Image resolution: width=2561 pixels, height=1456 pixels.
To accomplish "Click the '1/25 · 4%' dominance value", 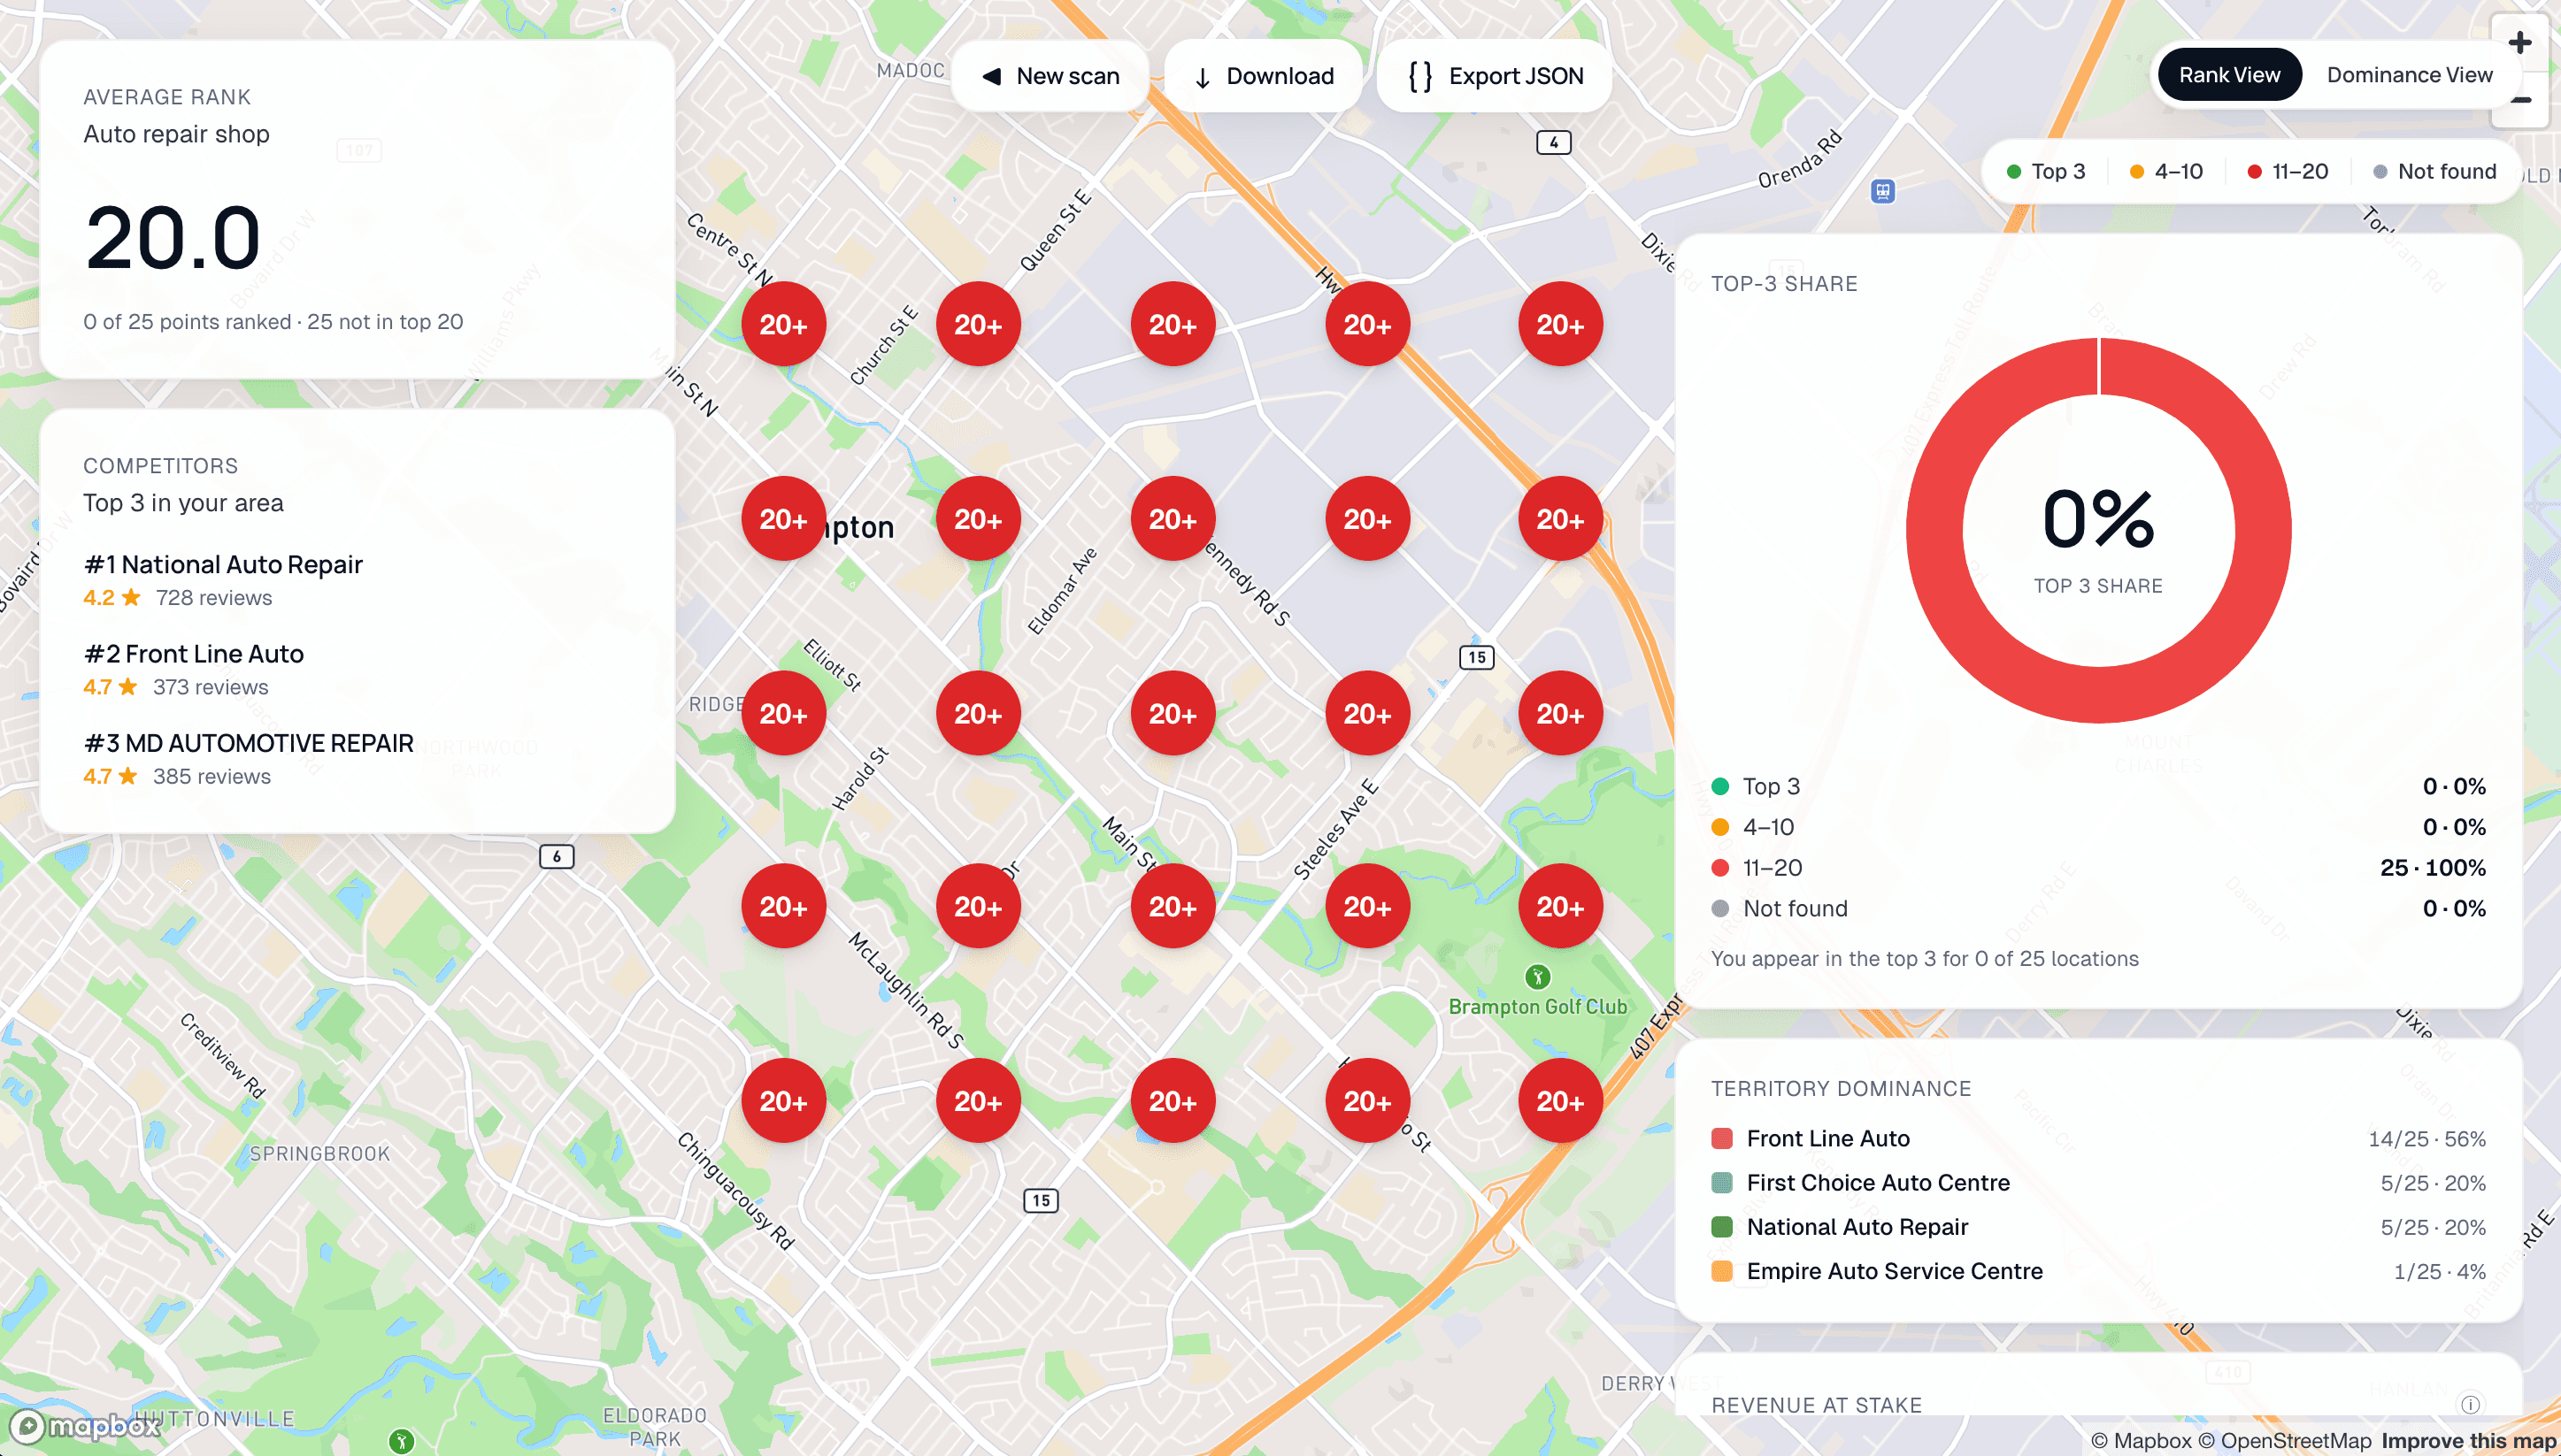I will click(x=2440, y=1271).
